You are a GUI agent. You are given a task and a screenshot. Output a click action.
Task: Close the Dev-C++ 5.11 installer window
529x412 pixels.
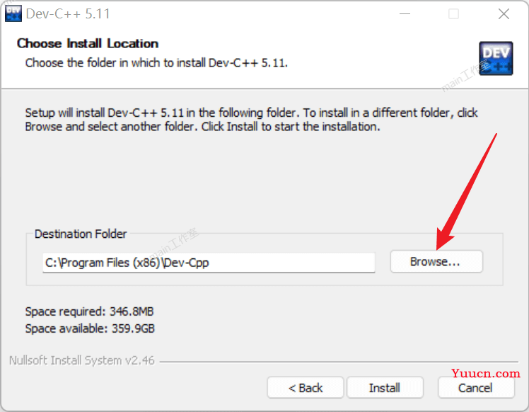[504, 14]
